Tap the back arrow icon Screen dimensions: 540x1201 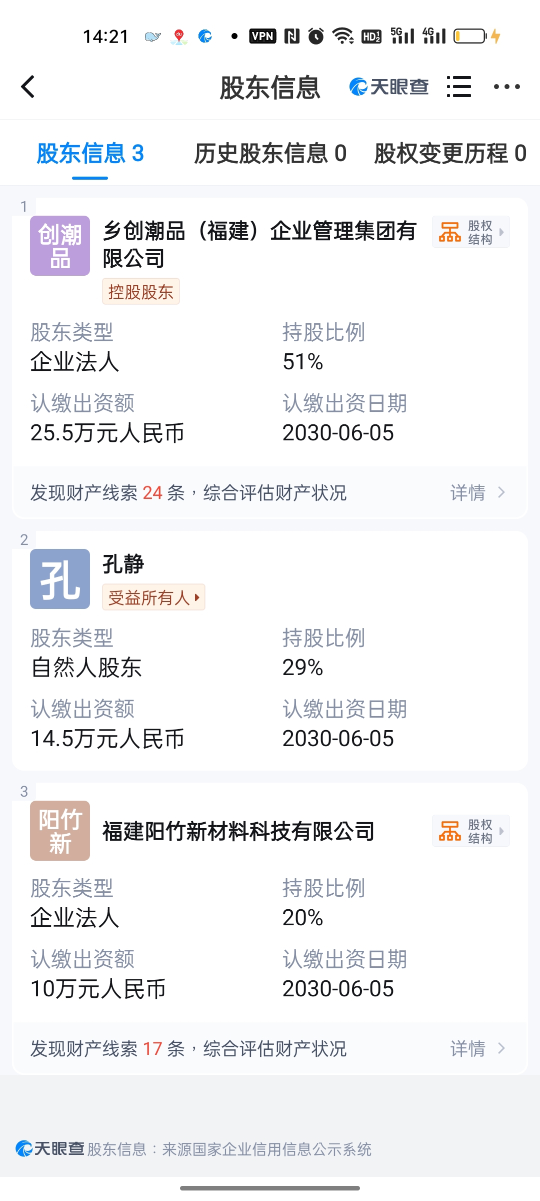tap(28, 87)
